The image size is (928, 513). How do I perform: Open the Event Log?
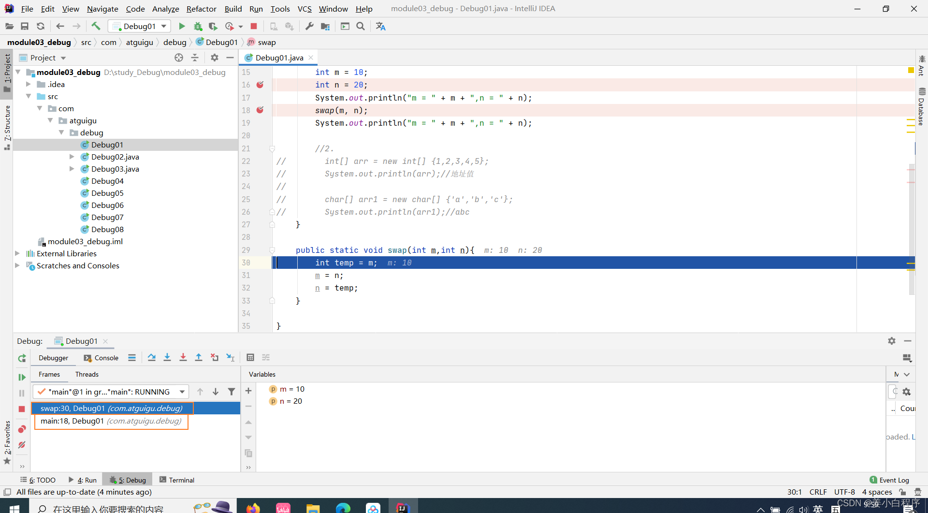889,480
